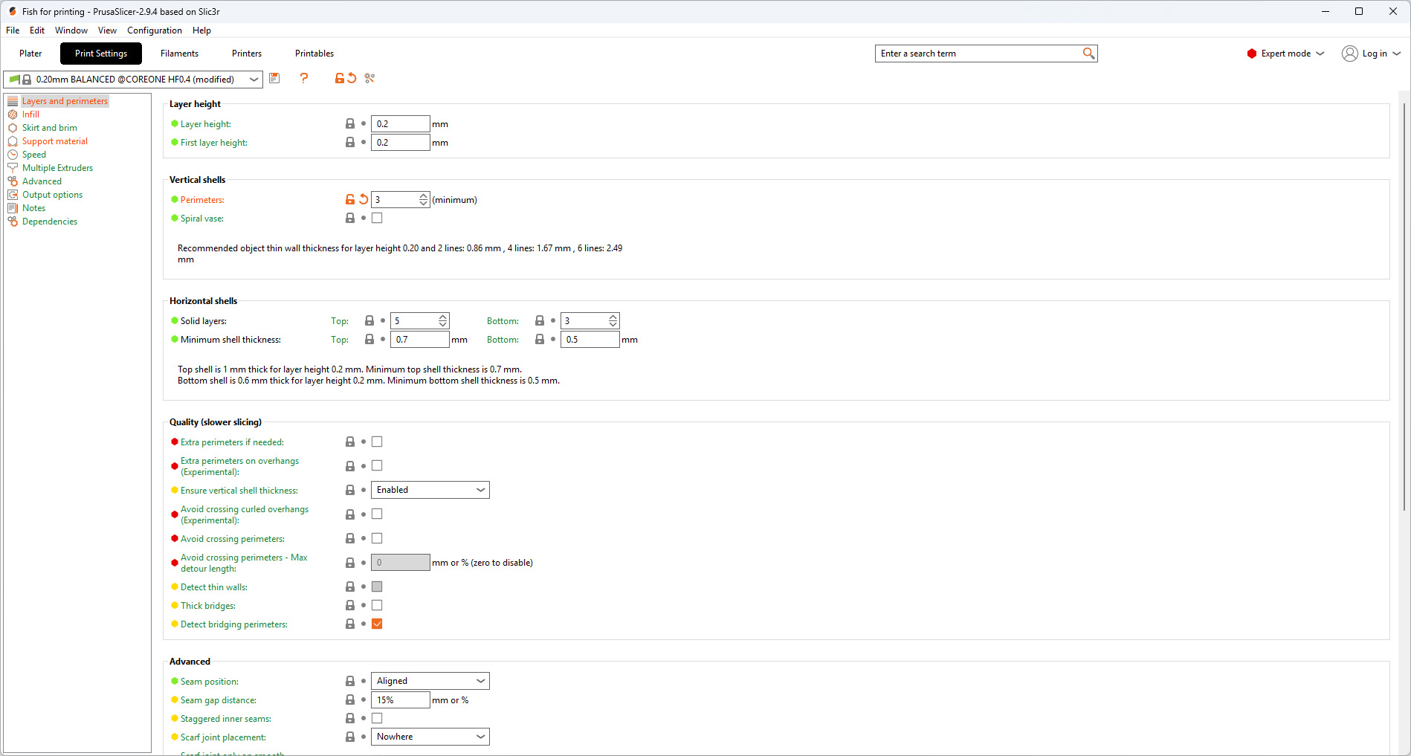Open the Output options page
Viewport: 1411px width, 756px height.
52,195
